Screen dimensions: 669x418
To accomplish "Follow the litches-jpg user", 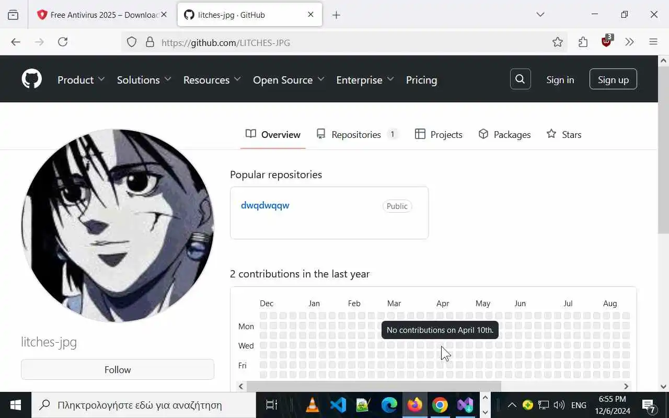I will coord(118,369).
